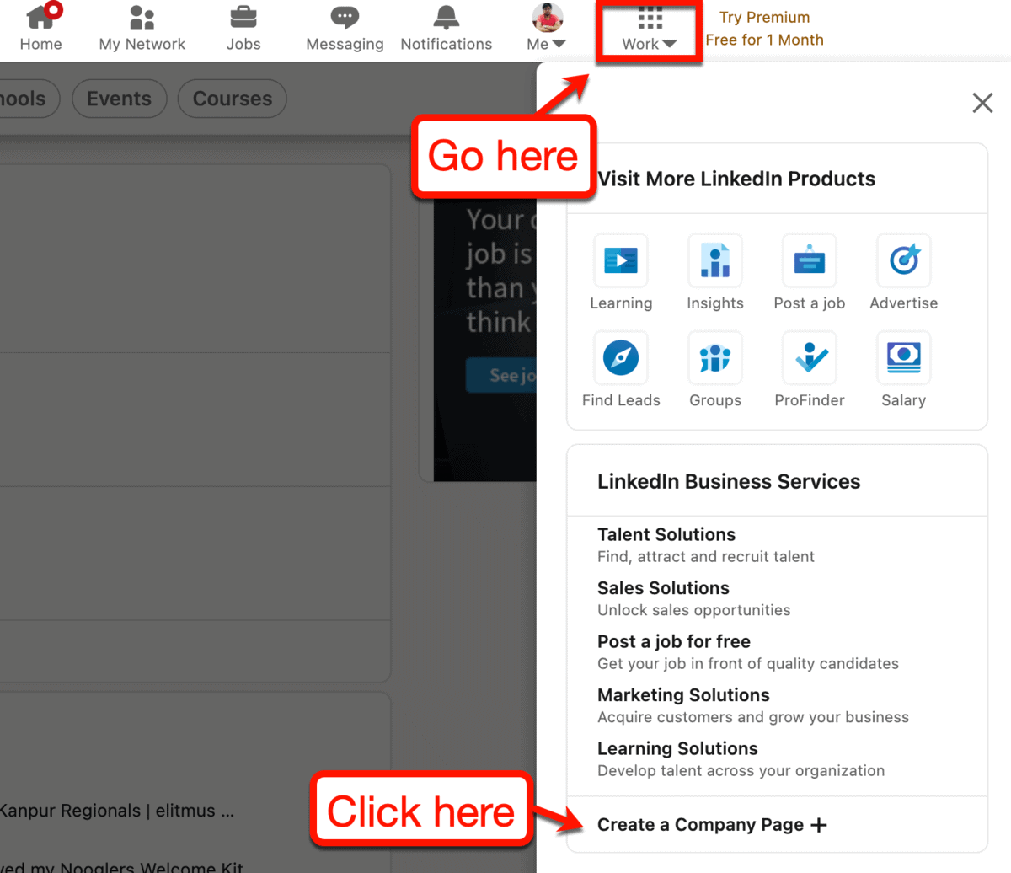Click the Create a Company Page link
Image resolution: width=1011 pixels, height=873 pixels.
(712, 825)
